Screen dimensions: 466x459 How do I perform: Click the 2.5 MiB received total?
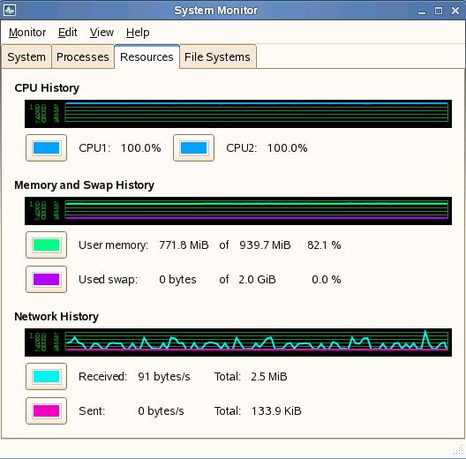coord(269,376)
